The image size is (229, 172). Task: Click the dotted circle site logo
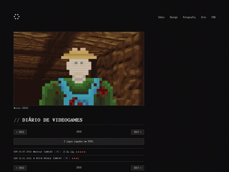point(17,17)
